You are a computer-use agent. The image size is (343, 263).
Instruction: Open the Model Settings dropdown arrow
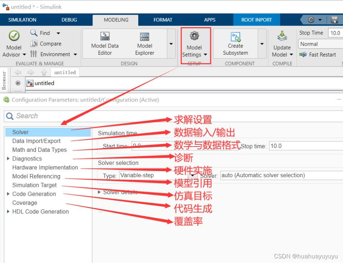click(205, 54)
